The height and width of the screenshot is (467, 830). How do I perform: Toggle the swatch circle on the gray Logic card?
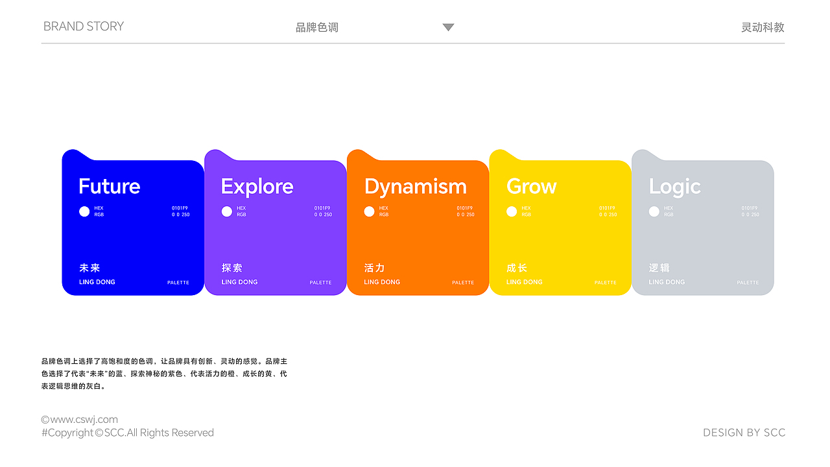click(654, 211)
